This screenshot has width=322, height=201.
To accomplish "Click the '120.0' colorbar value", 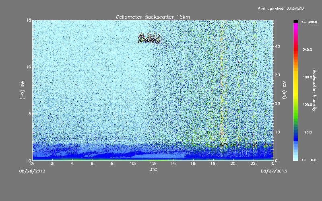I will click(x=308, y=105).
